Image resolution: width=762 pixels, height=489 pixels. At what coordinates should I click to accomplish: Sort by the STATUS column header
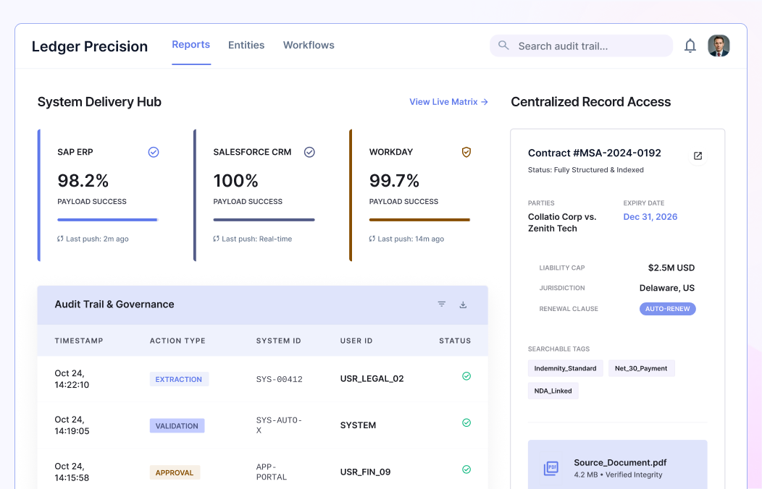455,341
